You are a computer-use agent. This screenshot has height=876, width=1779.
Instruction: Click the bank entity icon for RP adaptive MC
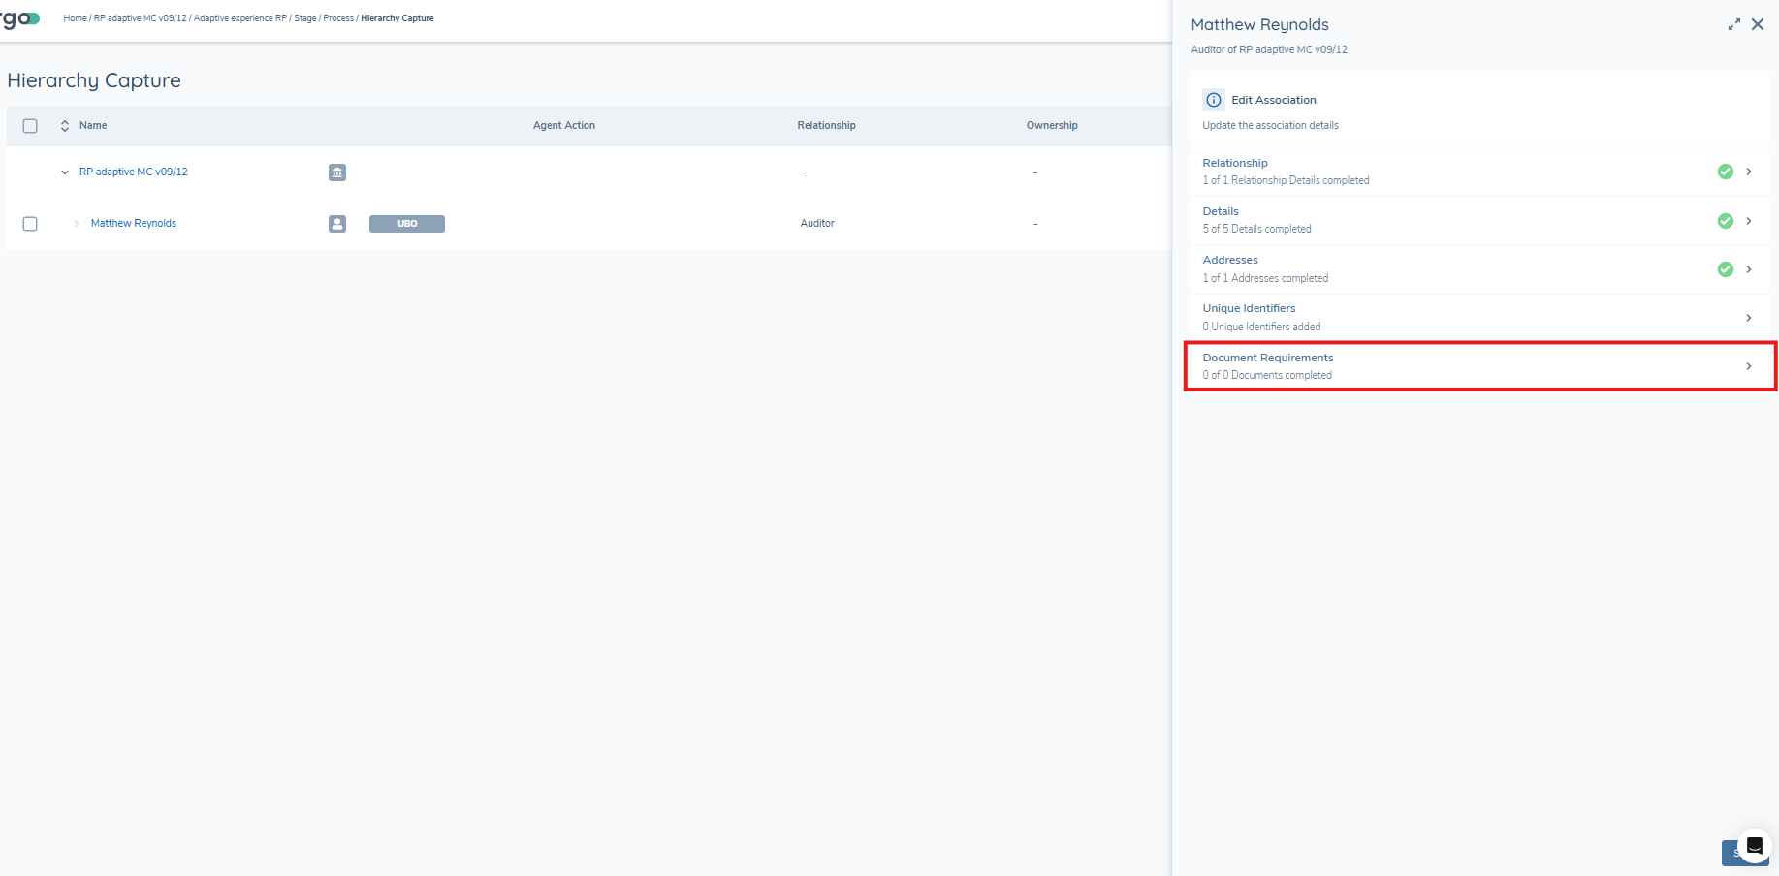pyautogui.click(x=336, y=172)
